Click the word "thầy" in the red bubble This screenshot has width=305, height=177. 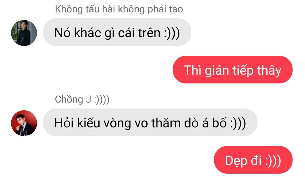tap(269, 70)
